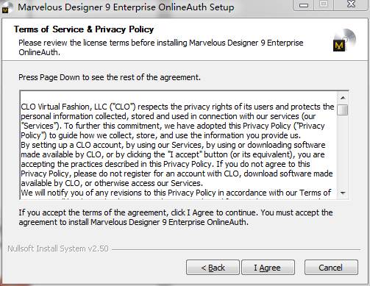This screenshot has height=286, width=370.
Task: Click the license box scroll-down arrow
Action: (343, 193)
